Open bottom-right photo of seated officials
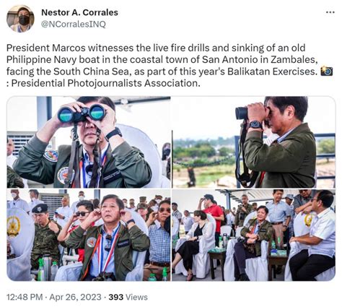Viewport: 342px width, 307px height. pyautogui.click(x=254, y=235)
